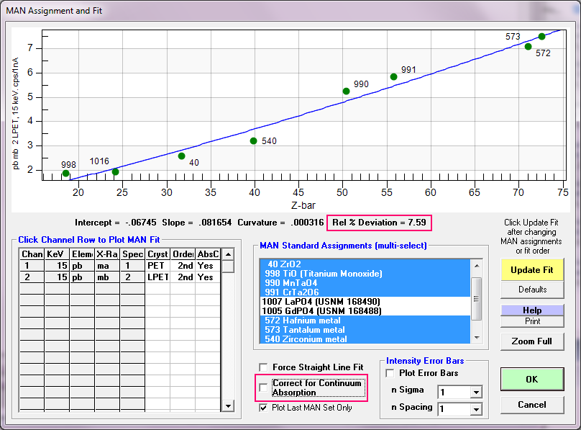Image resolution: width=581 pixels, height=430 pixels.
Task: Enable Force Straight Line Fit checkbox
Action: [x=263, y=367]
